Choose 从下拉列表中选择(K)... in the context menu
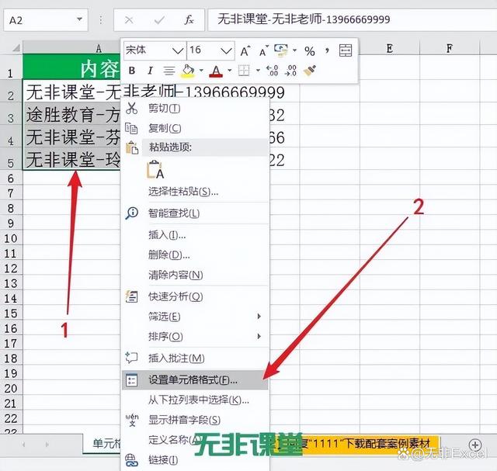Viewport: 497px width, 471px height. (195, 400)
